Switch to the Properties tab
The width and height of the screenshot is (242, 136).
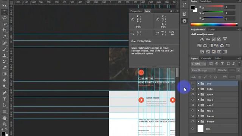tap(136, 11)
